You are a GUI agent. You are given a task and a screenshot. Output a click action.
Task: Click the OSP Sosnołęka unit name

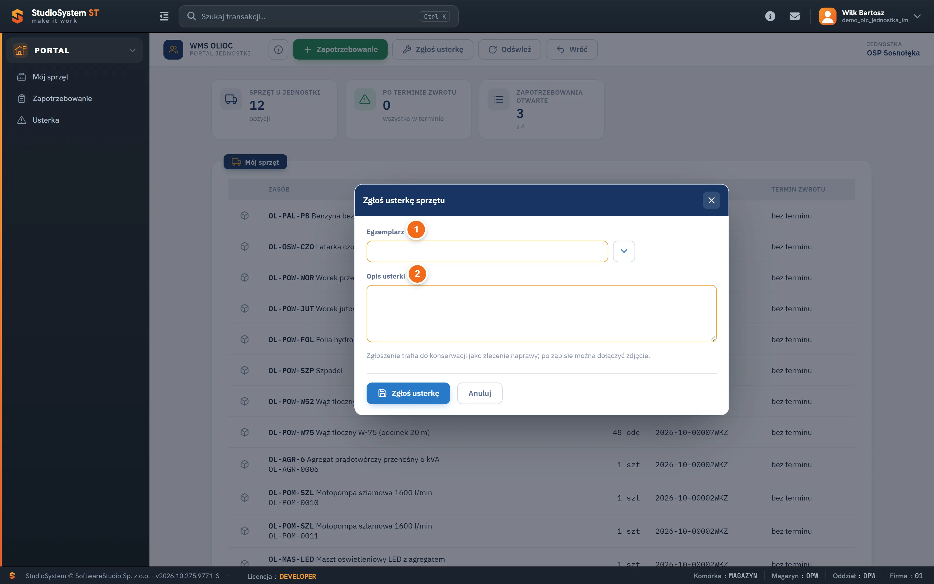point(893,53)
